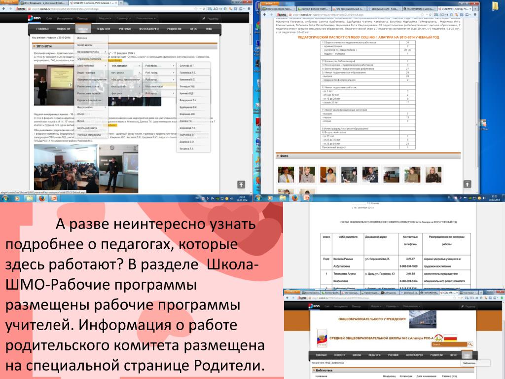Open the file explorer icon on the left taskbar
The image size is (505, 379).
click(29, 198)
